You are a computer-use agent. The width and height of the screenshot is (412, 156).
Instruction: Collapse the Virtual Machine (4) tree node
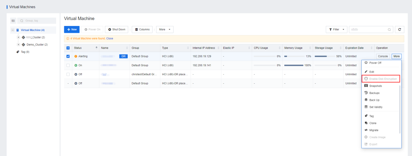[x=12, y=30]
